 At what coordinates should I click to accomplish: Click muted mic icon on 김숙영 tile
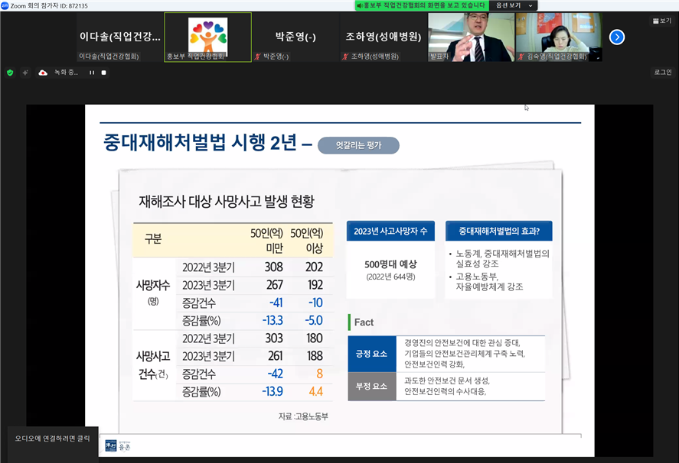click(521, 57)
